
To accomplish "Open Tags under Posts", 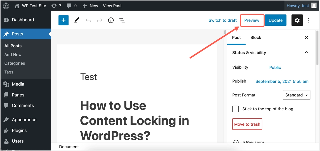I will pyautogui.click(x=9, y=72).
